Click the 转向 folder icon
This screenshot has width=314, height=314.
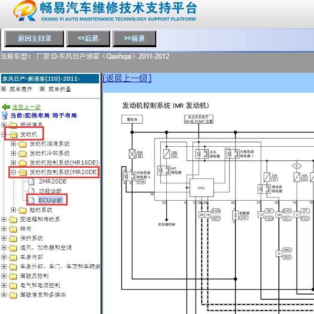tap(13, 229)
